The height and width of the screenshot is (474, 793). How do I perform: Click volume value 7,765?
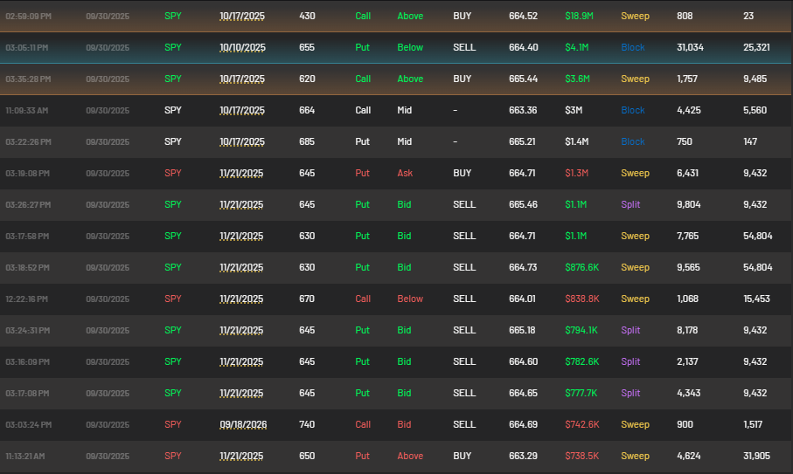687,235
